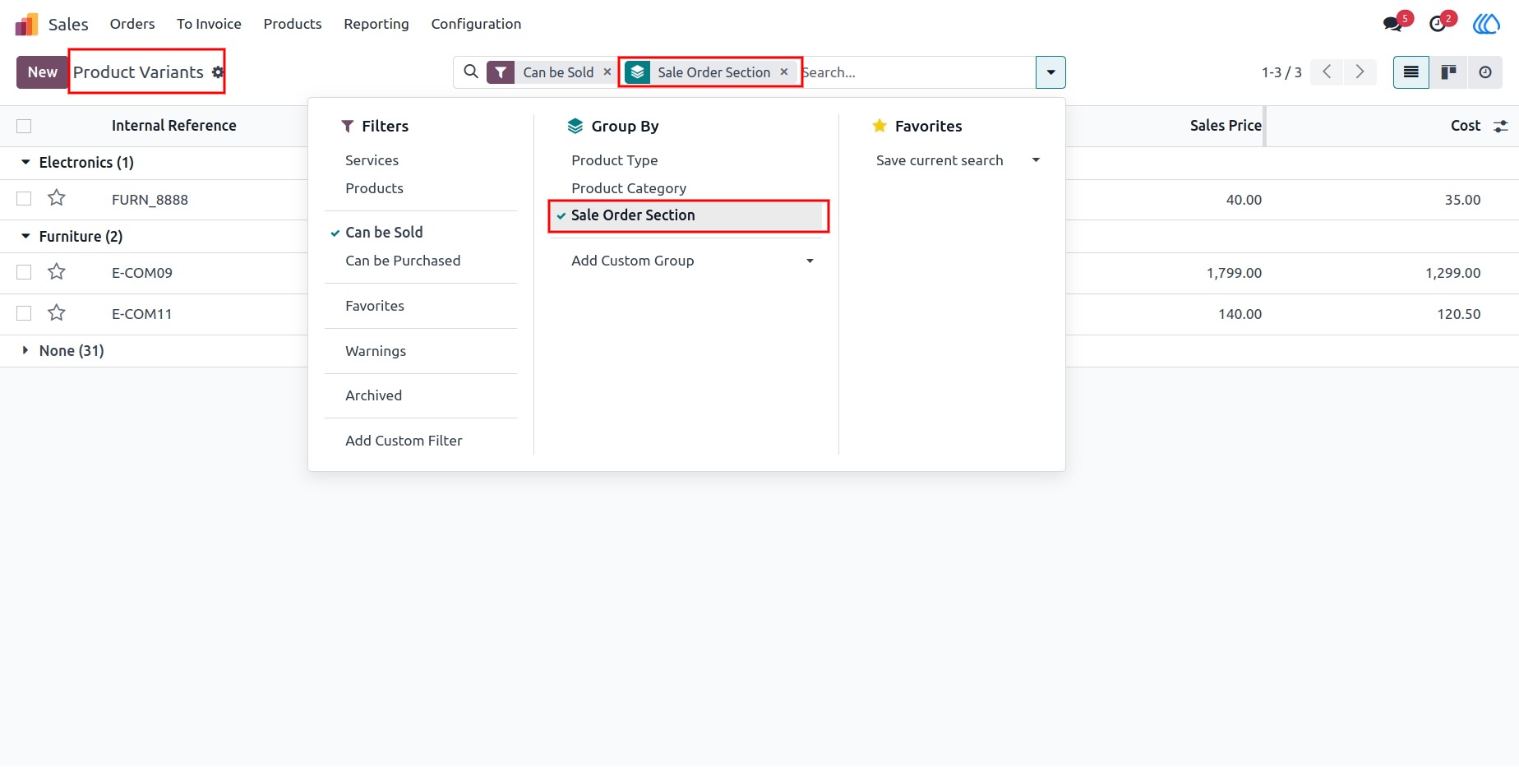
Task: Open the To Invoice menu
Action: point(209,24)
